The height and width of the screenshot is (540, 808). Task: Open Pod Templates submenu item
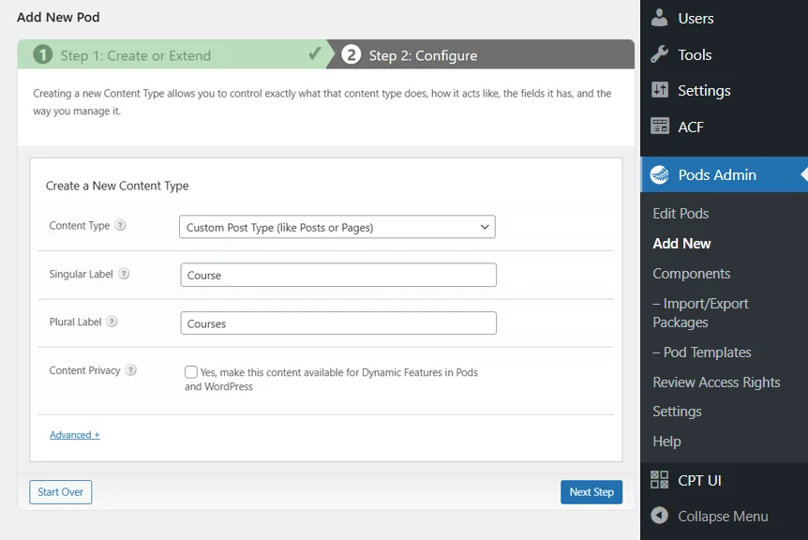click(701, 352)
